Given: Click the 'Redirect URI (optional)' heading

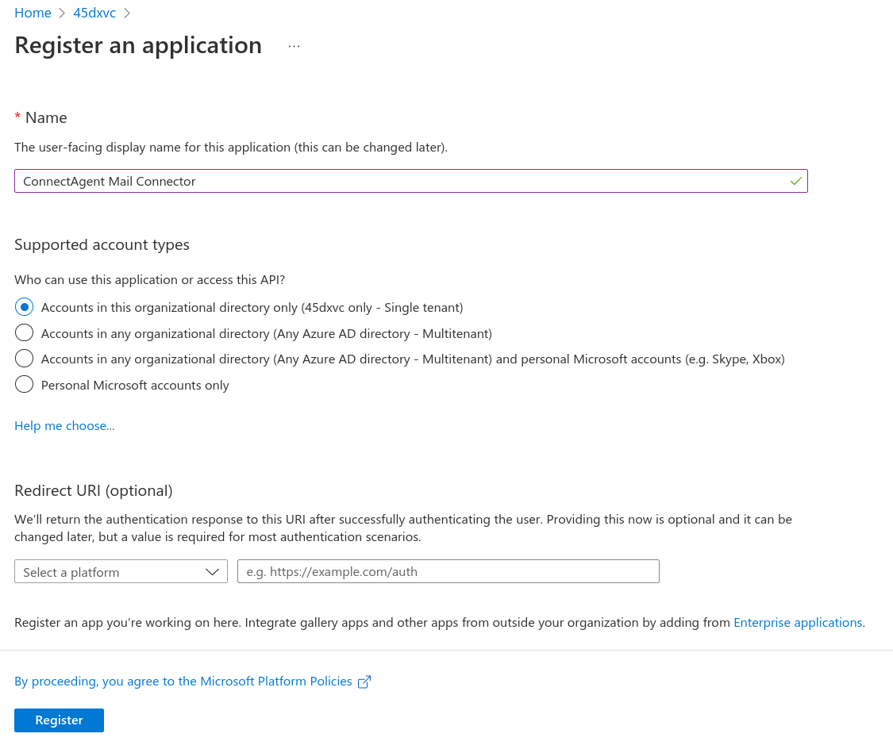Looking at the screenshot, I should tap(94, 490).
